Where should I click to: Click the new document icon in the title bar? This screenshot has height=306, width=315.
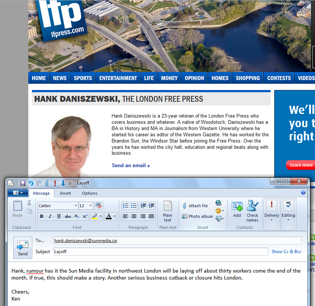click(x=11, y=183)
